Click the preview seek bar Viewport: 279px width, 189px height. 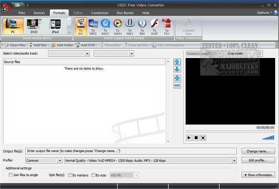pyautogui.click(x=230, y=131)
